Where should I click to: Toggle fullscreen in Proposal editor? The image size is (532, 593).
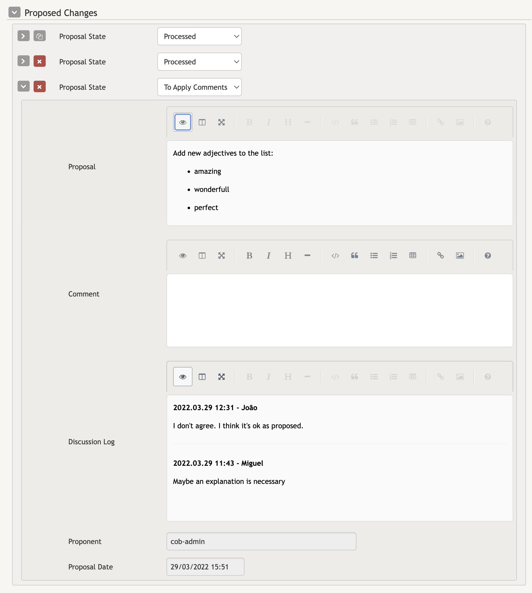click(x=222, y=122)
